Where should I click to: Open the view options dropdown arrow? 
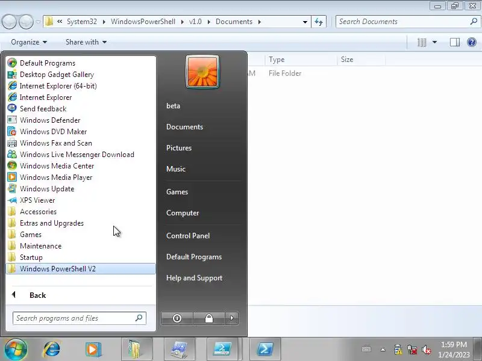434,42
